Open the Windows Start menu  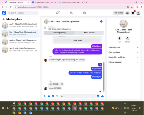tap(3, 108)
